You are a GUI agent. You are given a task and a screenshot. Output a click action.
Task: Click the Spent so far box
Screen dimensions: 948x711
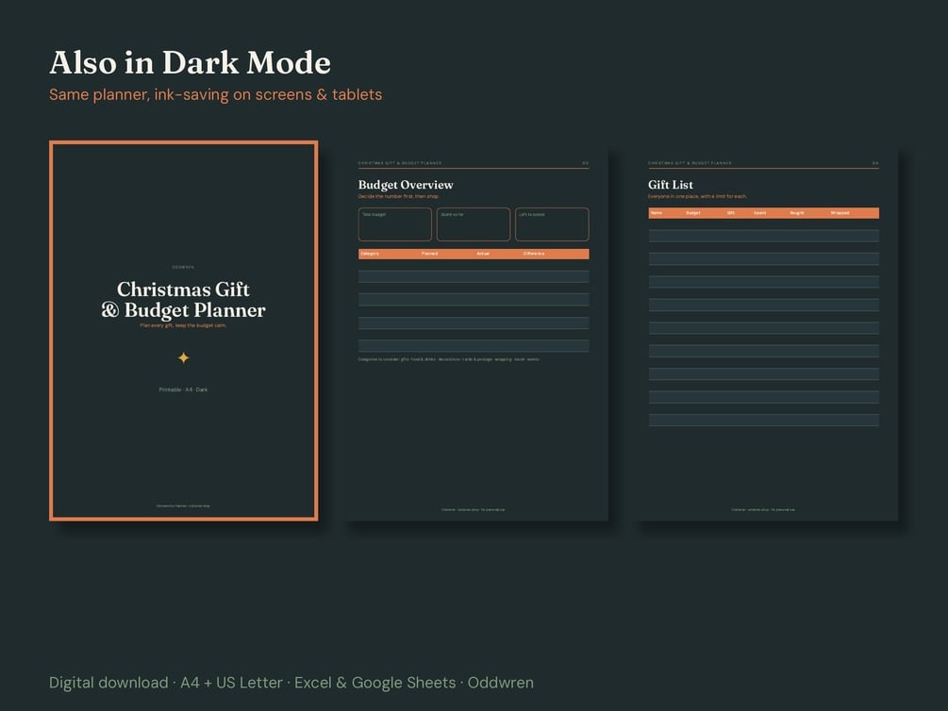(474, 224)
